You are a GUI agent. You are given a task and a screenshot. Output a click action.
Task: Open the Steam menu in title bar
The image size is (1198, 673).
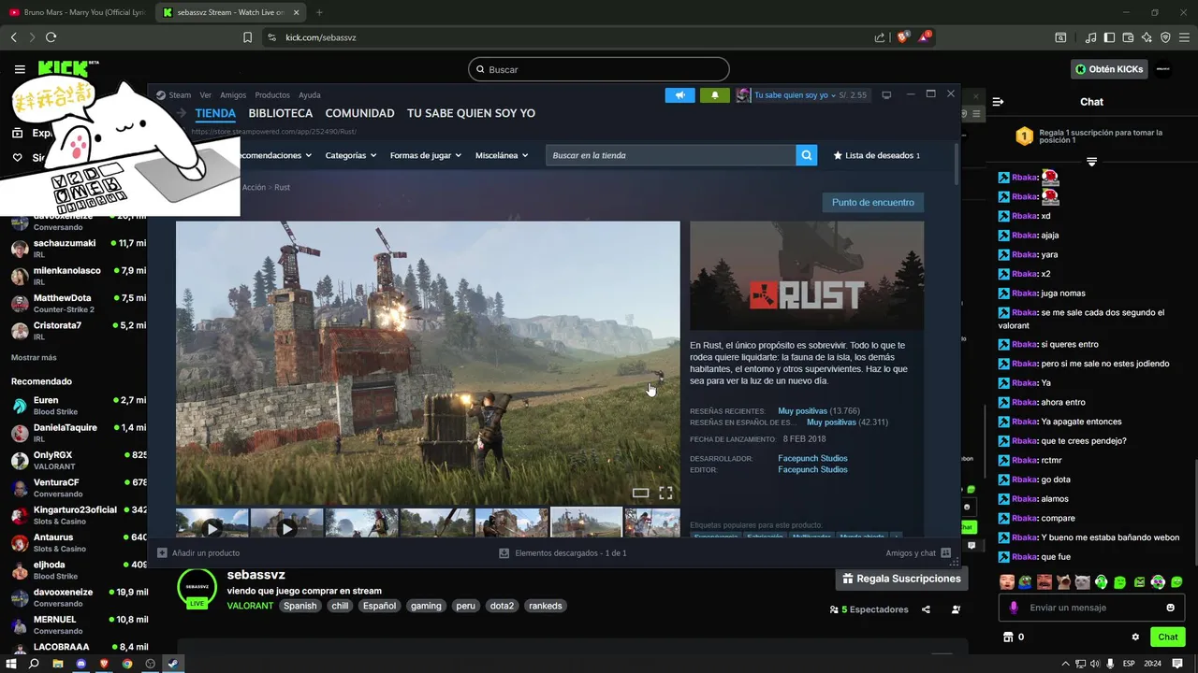click(x=180, y=95)
